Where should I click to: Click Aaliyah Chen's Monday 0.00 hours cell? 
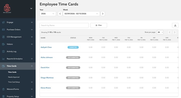pyautogui.click(x=90, y=47)
